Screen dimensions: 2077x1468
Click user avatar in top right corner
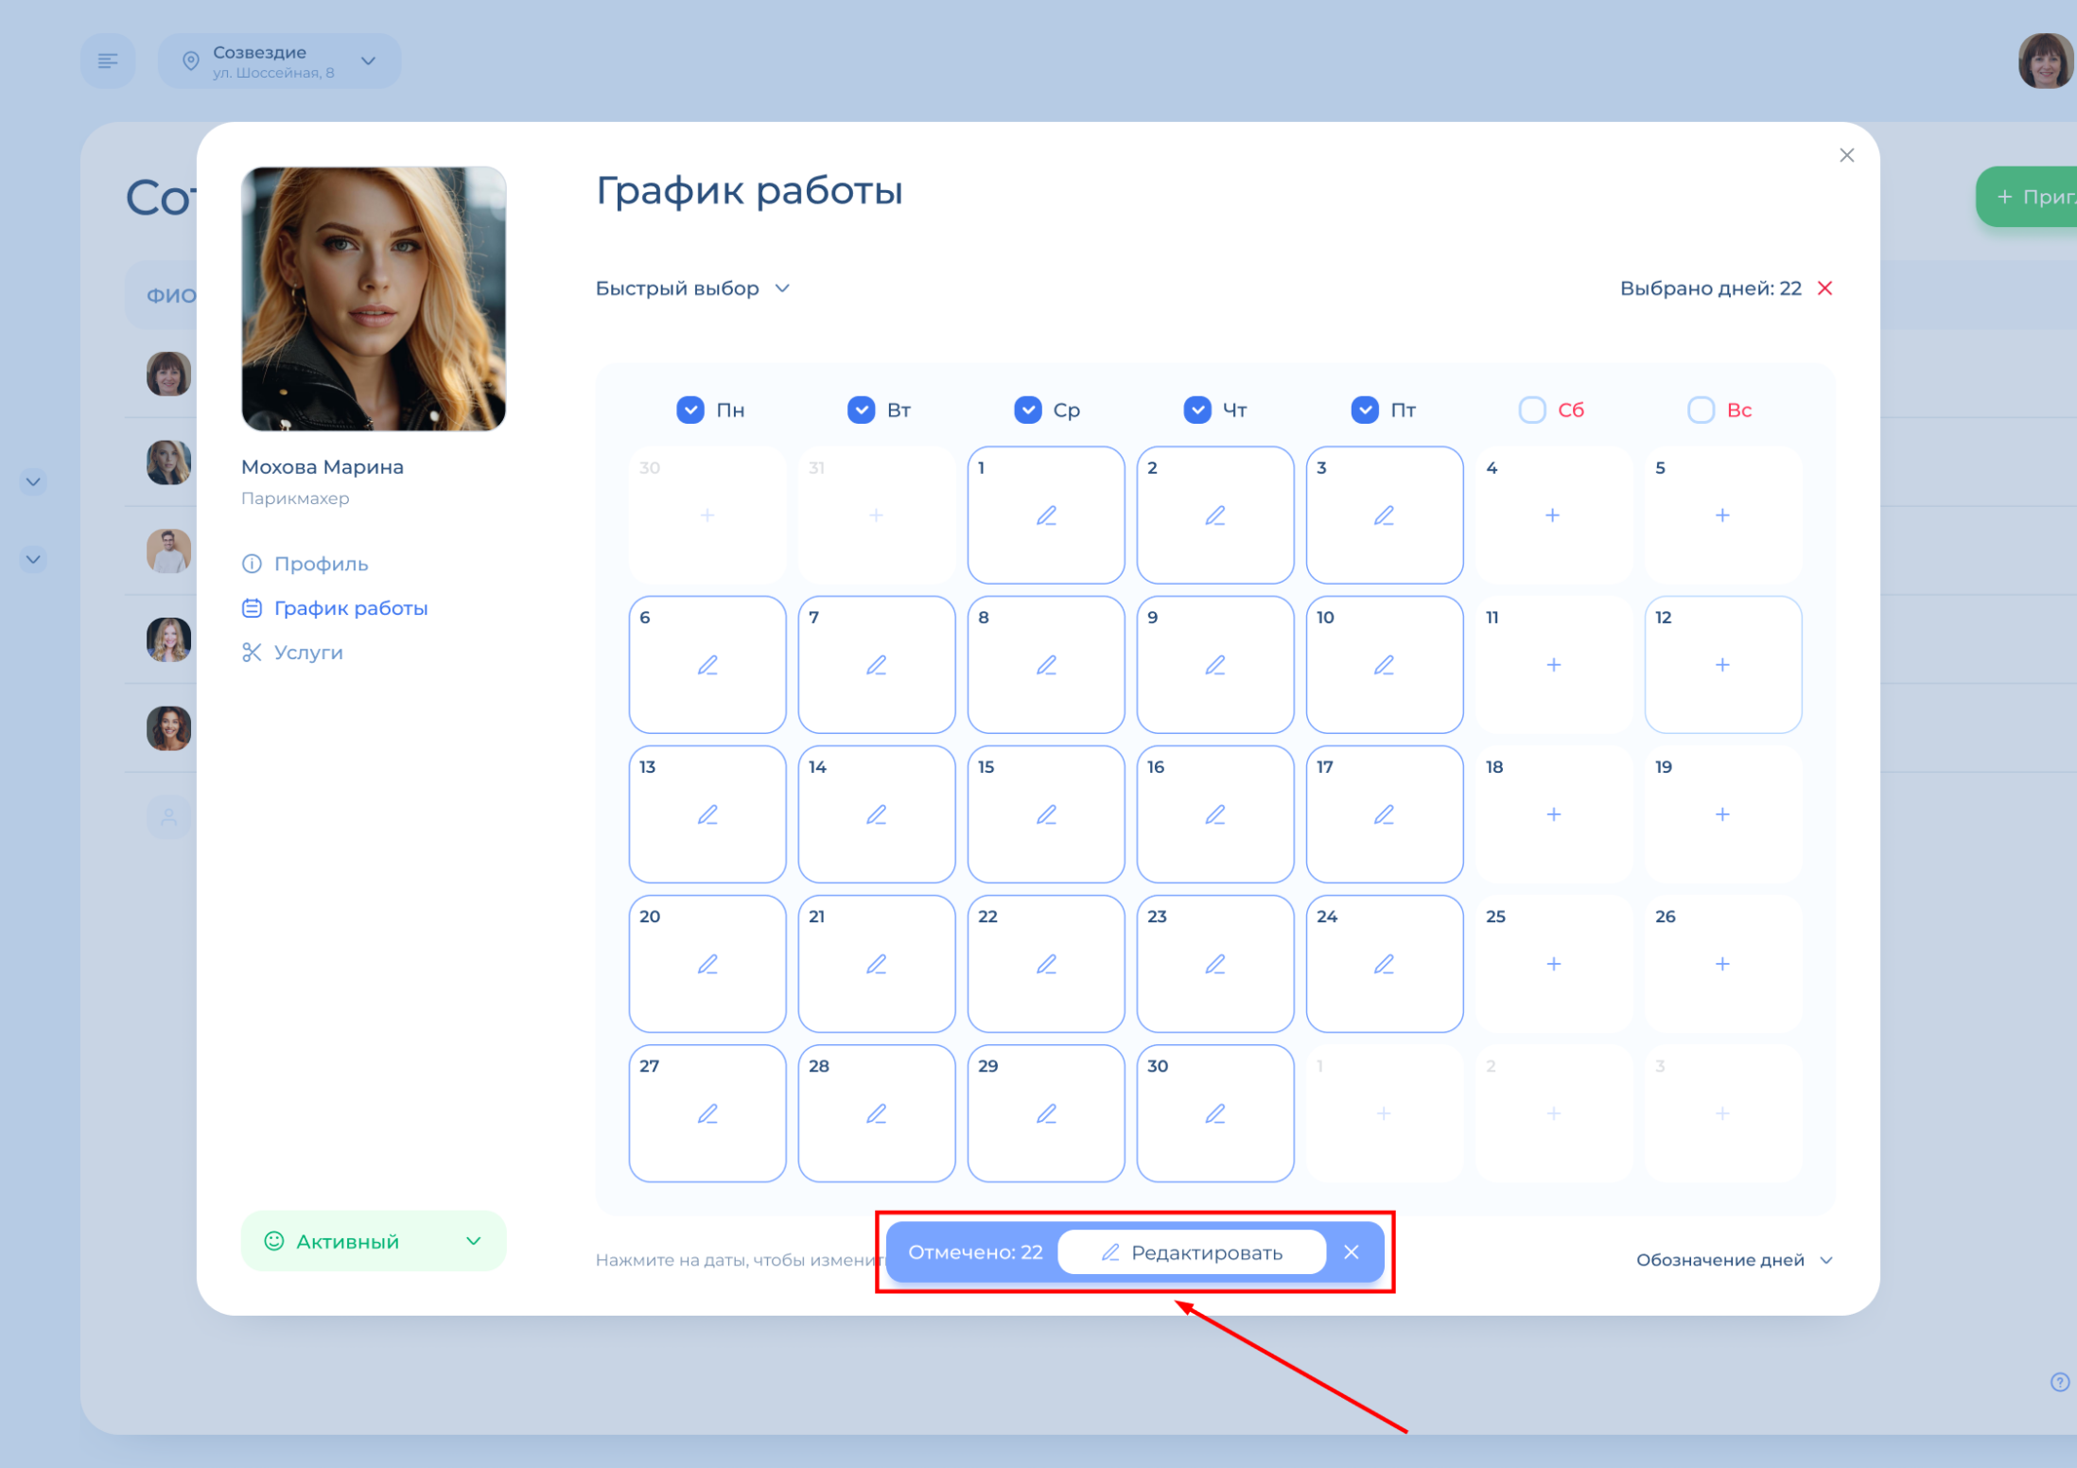pyautogui.click(x=2045, y=61)
